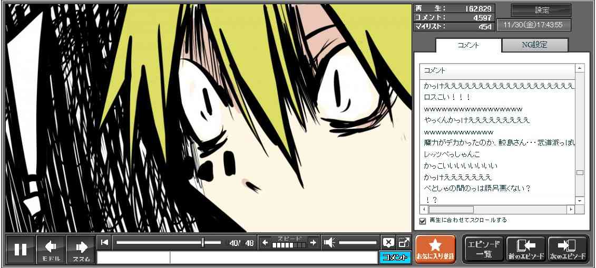Switch to the NG設定 tab
This screenshot has height=268, width=596.
(534, 45)
